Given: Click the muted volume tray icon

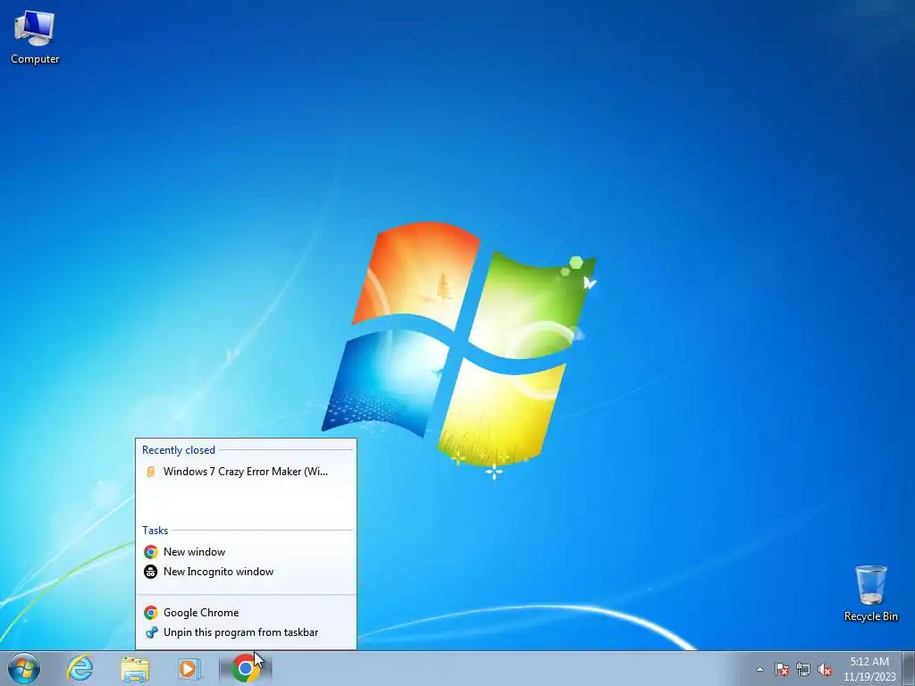Looking at the screenshot, I should (x=825, y=669).
